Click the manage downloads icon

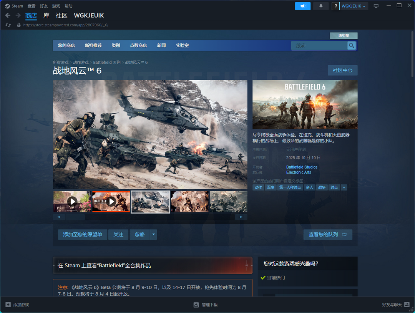point(196,305)
